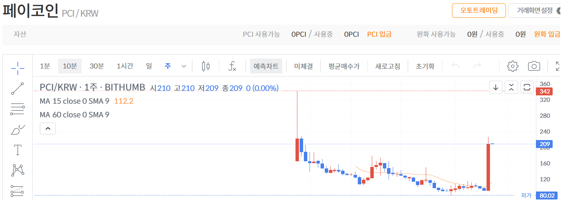Open the fx indicators menu
This screenshot has height=201, width=561.
tap(232, 66)
